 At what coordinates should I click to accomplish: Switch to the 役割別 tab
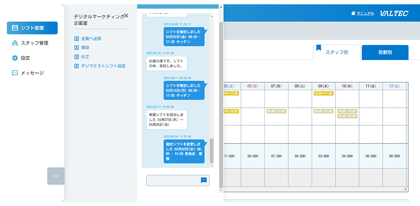click(x=385, y=52)
